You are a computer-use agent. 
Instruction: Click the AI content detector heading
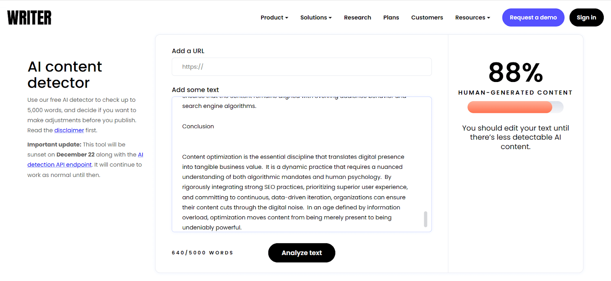[x=65, y=75]
